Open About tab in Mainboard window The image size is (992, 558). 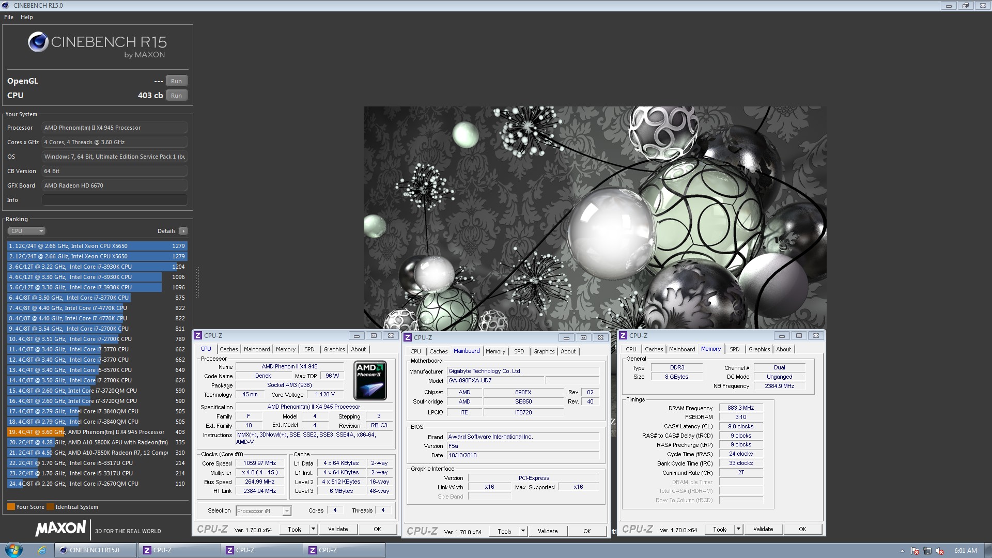[x=568, y=352]
